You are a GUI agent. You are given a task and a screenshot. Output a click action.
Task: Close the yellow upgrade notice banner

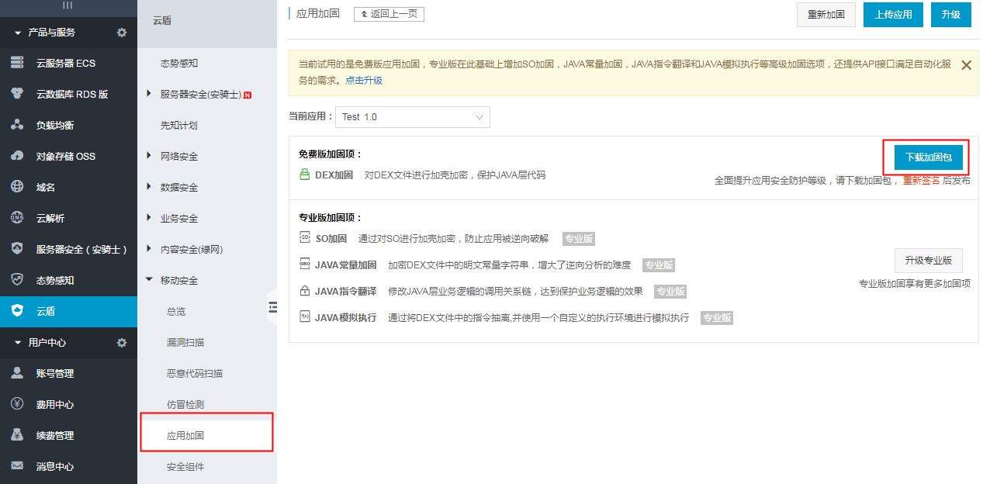click(x=966, y=65)
